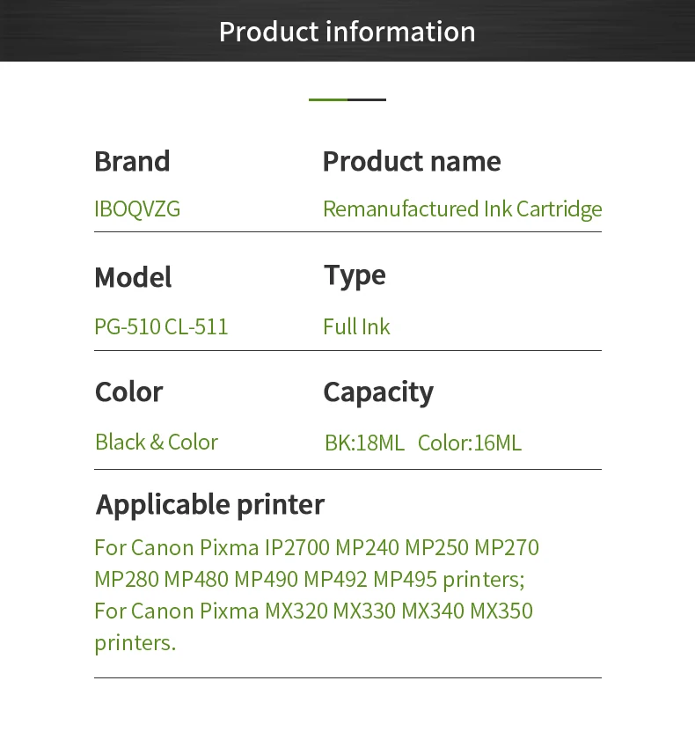The width and height of the screenshot is (695, 732).
Task: Select the BK:18ML capacity text
Action: (364, 443)
